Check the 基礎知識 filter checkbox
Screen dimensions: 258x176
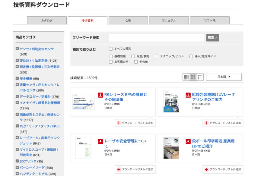[111, 56]
